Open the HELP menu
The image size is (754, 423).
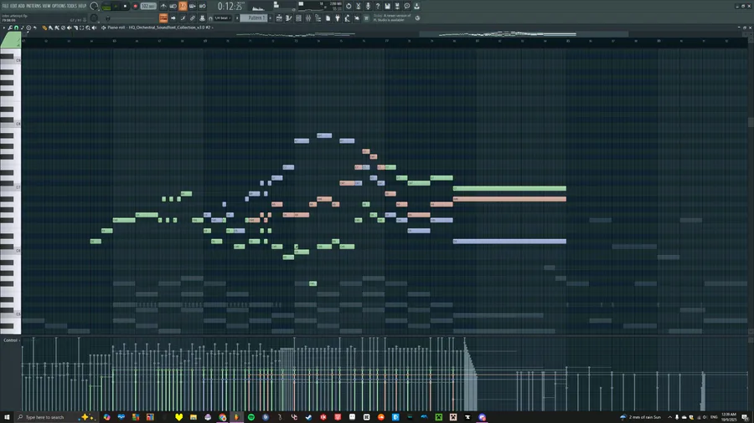(82, 6)
